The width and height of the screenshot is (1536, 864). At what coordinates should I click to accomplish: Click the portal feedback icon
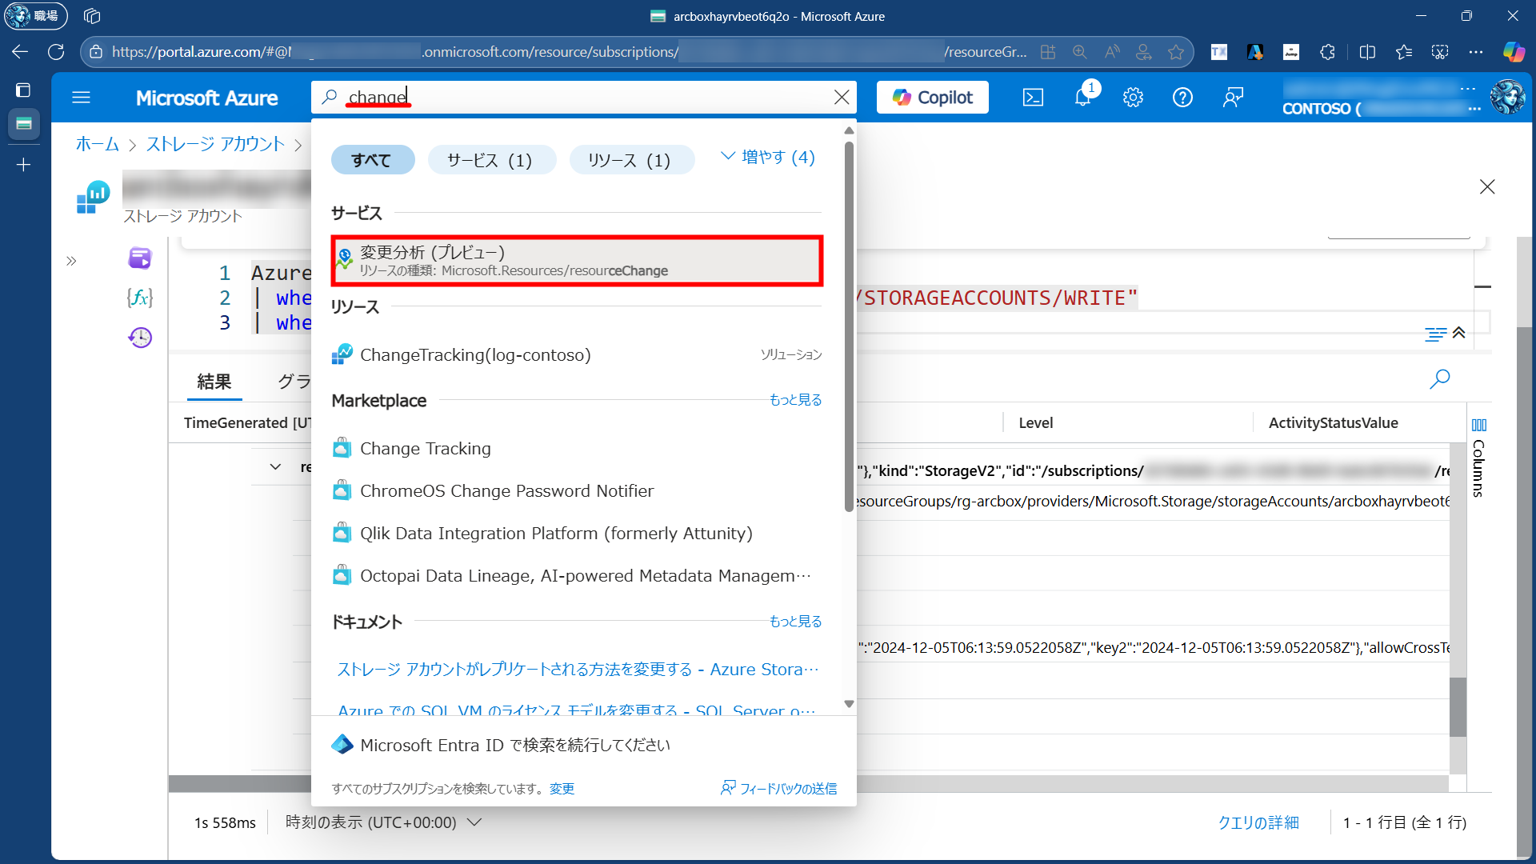pyautogui.click(x=1233, y=98)
